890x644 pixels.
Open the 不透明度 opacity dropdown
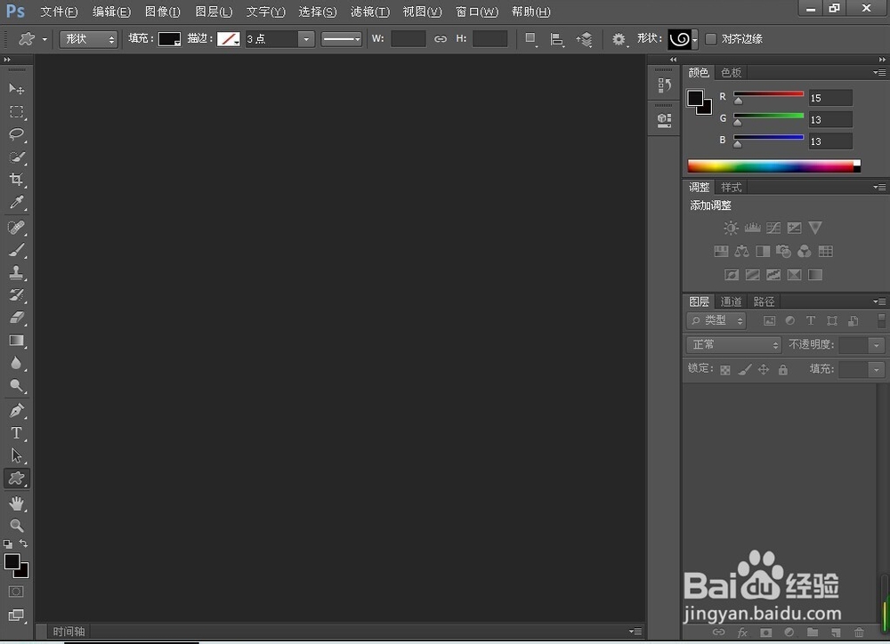coord(877,345)
